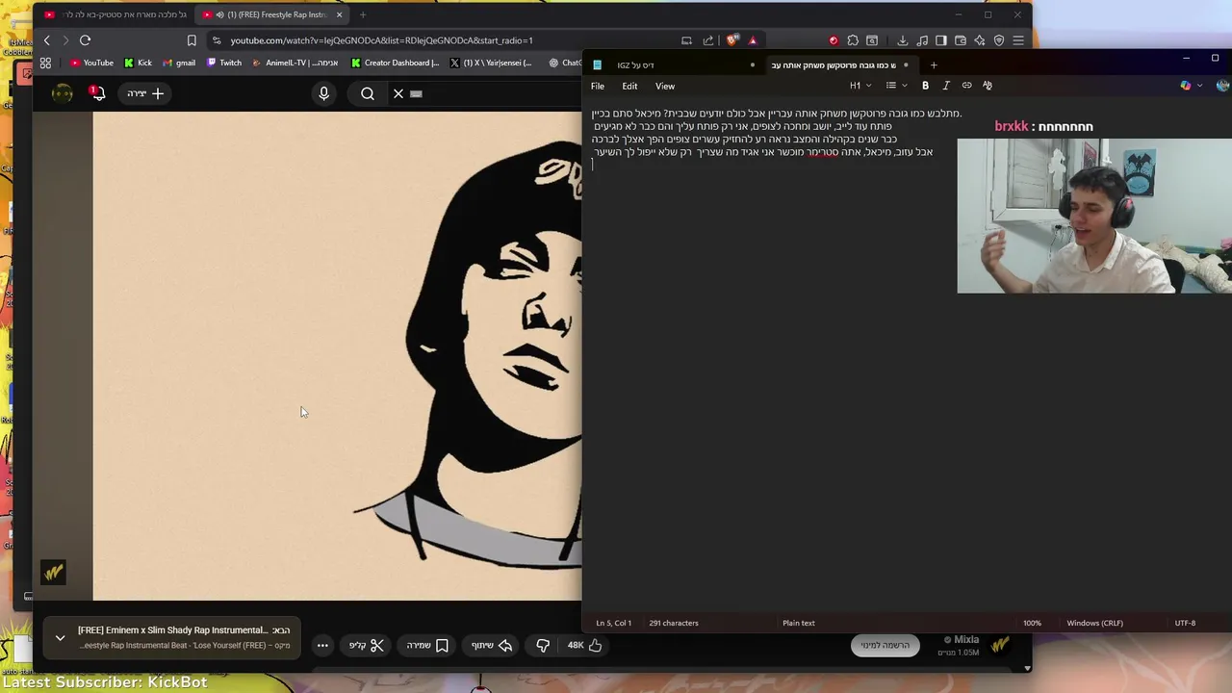This screenshot has width=1232, height=693.
Task: Open the video more actions menu
Action: pyautogui.click(x=322, y=645)
